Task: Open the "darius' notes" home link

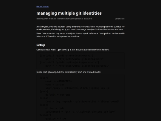Action: (43, 7)
